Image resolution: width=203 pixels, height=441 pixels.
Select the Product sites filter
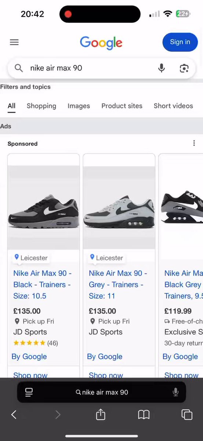coord(122,106)
